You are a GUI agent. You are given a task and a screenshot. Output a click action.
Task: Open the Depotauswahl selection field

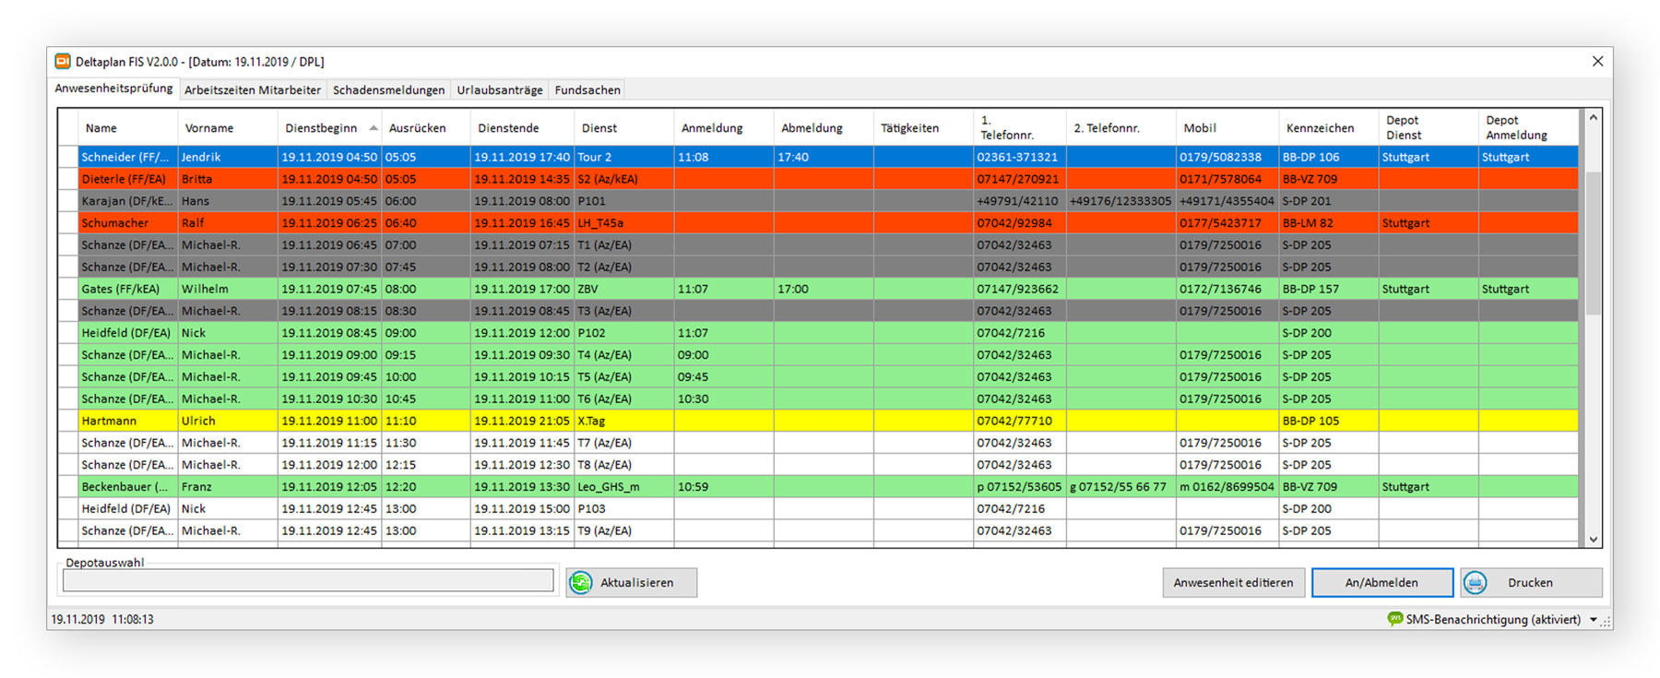[307, 580]
